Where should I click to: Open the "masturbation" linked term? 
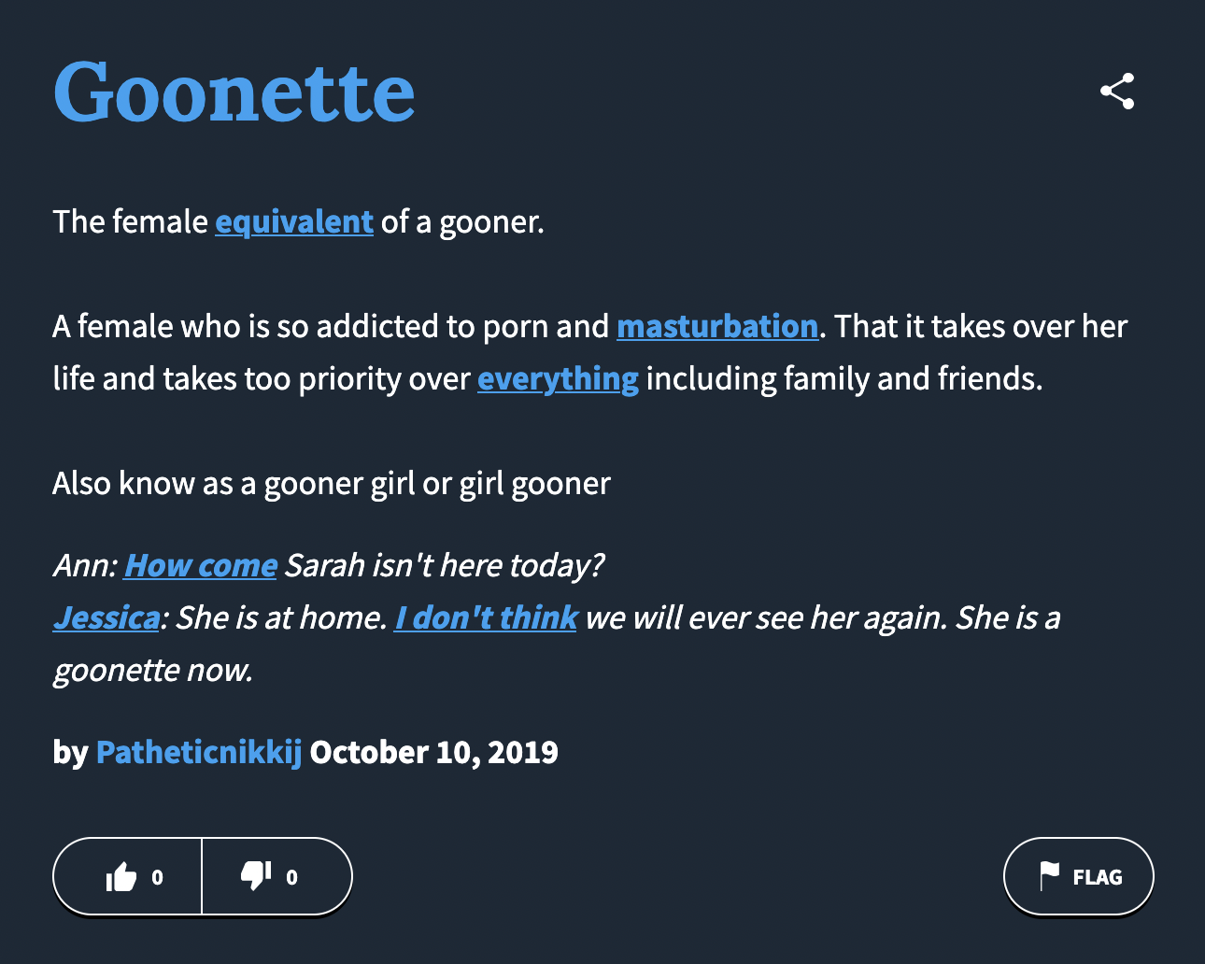point(717,327)
